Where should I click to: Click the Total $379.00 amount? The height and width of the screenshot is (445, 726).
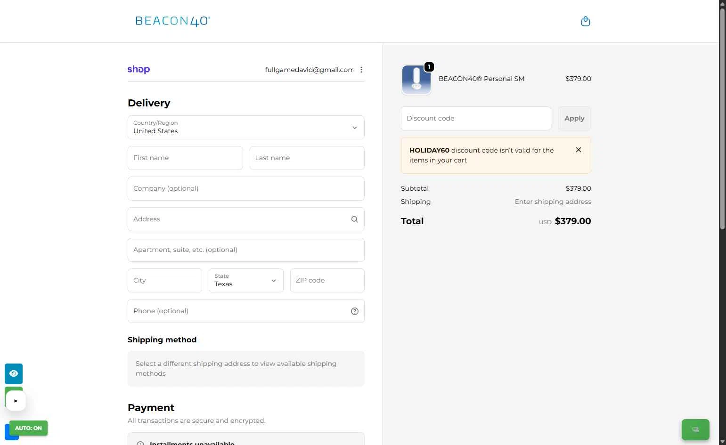(573, 221)
